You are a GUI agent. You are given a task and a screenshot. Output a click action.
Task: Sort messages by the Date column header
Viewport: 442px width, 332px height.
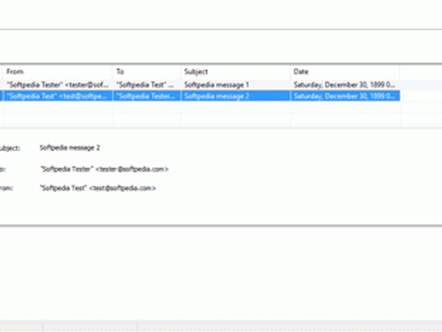pyautogui.click(x=345, y=72)
